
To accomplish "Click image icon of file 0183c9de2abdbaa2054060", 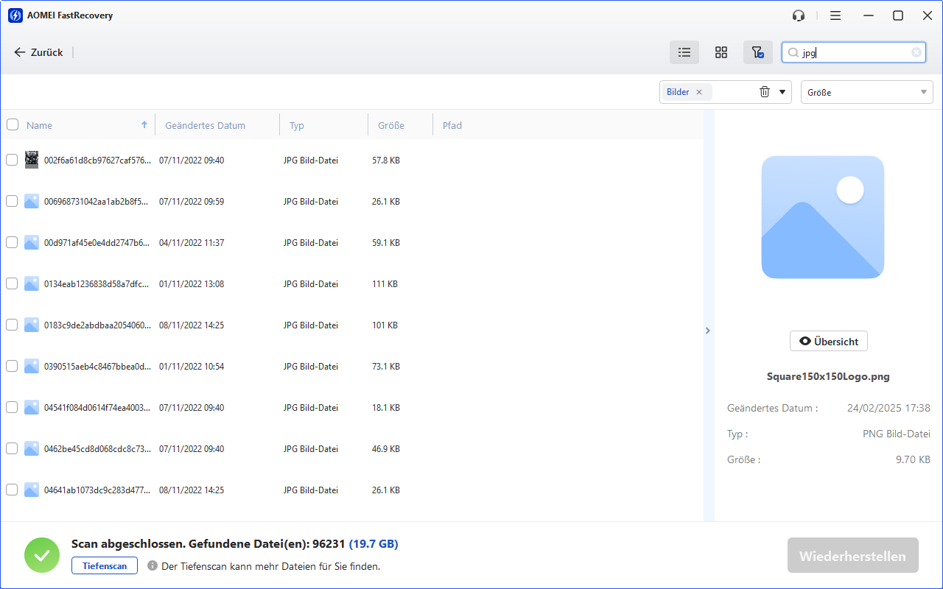I will coord(32,325).
